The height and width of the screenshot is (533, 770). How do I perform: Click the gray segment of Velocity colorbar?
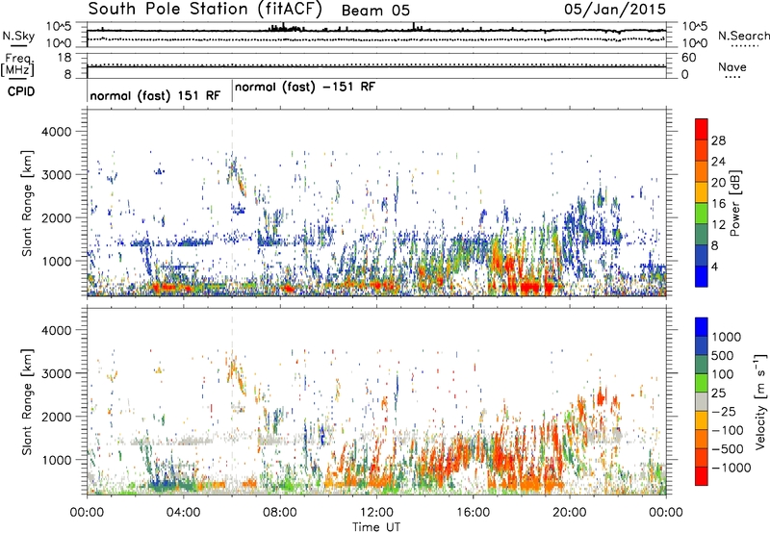[702, 402]
